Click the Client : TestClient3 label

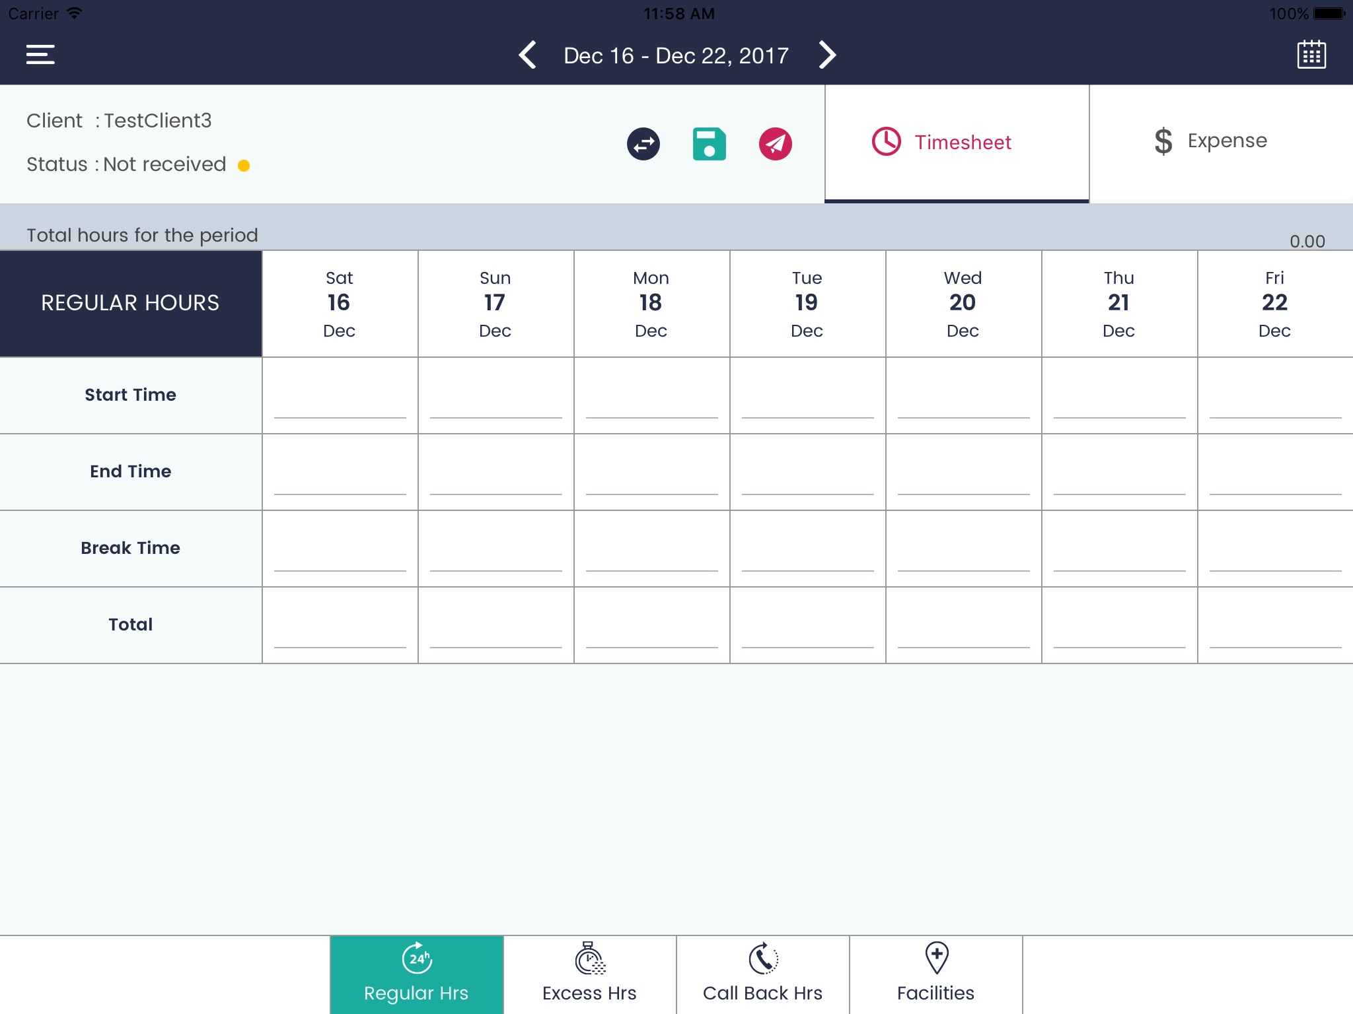coord(119,121)
